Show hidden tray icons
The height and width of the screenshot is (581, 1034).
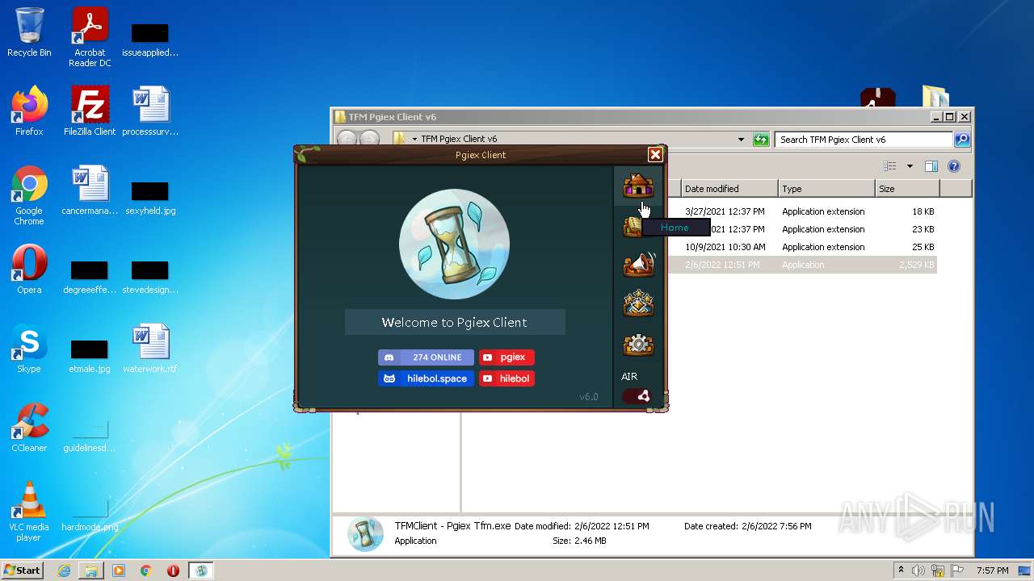901,571
